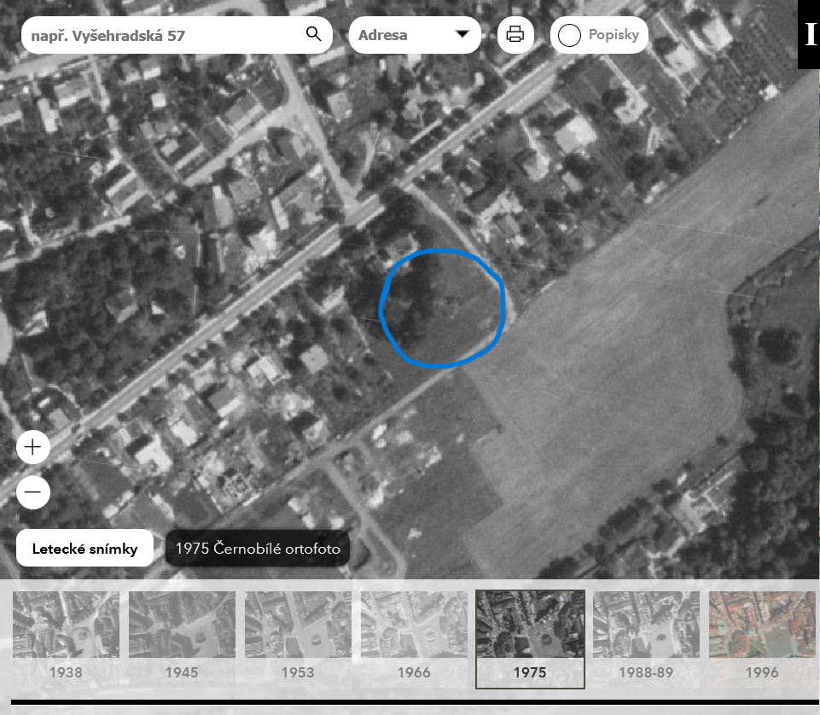
Task: Zoom out with the minus button
Action: click(33, 492)
